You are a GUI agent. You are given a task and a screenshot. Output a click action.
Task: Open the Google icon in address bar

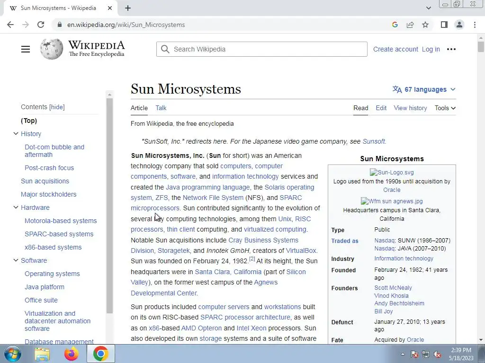[x=395, y=25]
